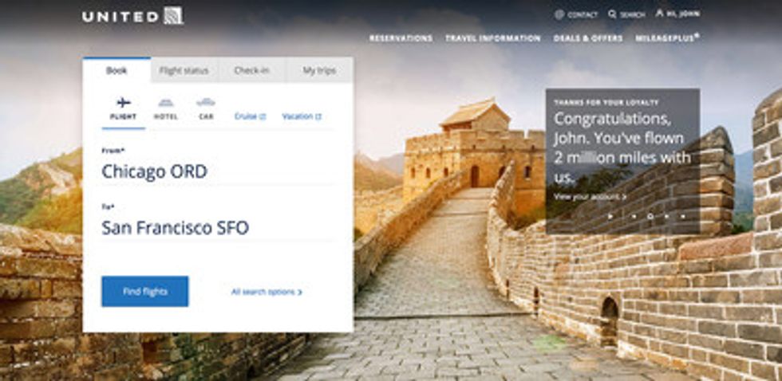Switch to the Check-in tab
782x381 pixels.
252,71
